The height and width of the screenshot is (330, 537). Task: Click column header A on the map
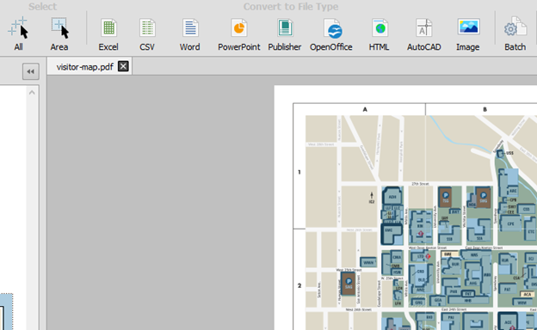[x=365, y=109]
